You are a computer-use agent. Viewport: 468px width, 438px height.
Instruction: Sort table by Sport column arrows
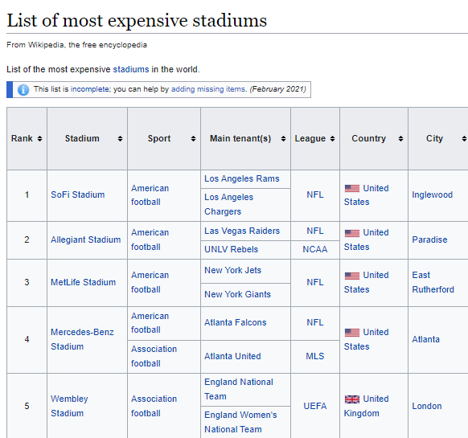click(193, 139)
